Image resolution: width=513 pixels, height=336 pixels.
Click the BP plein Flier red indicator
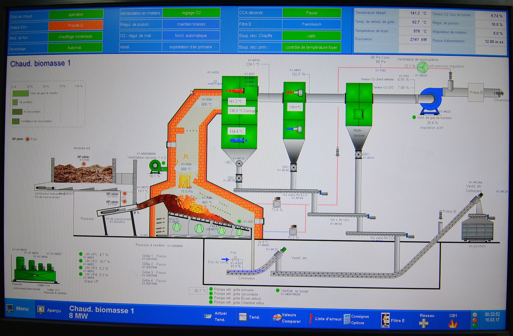tap(28, 139)
